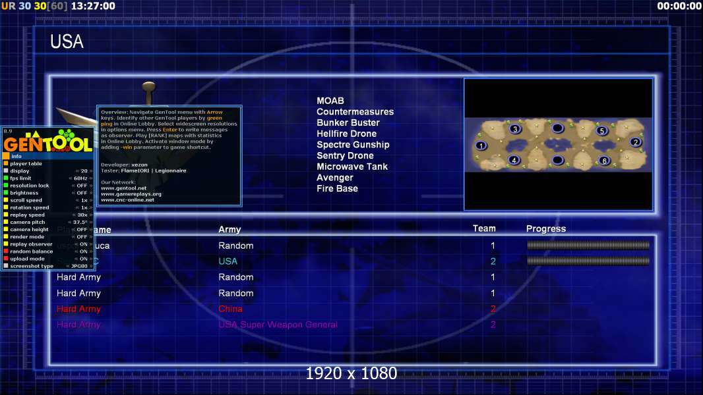
Task: Click the 00:00:00 timer readout
Action: click(679, 6)
